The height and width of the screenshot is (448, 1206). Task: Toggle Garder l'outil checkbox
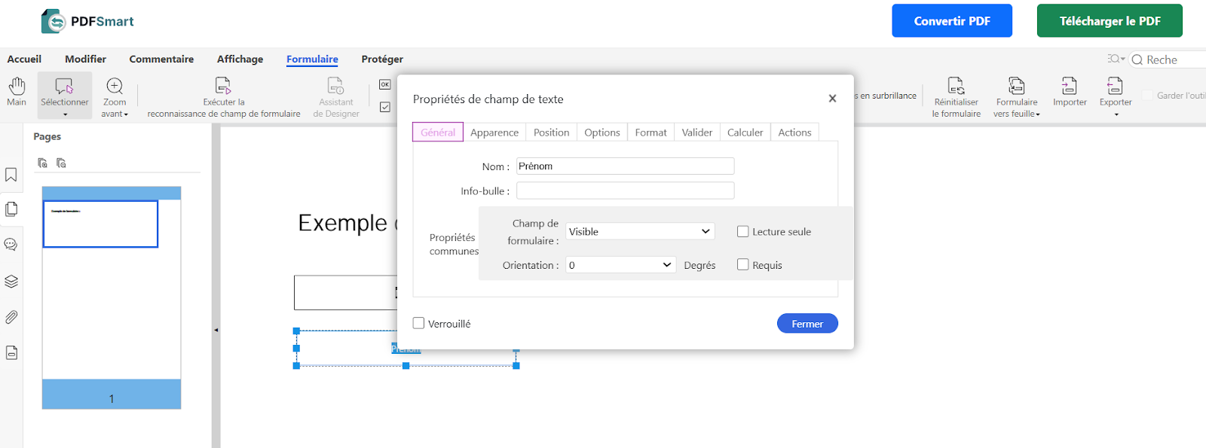(x=1148, y=95)
